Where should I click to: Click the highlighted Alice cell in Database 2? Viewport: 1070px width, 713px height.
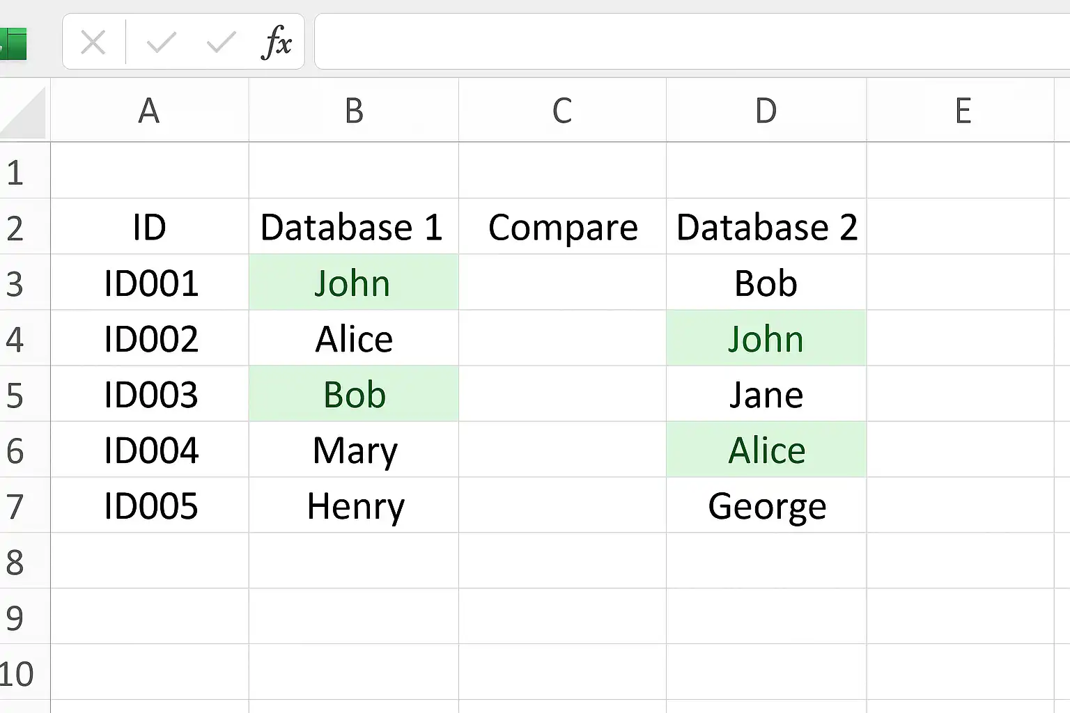pyautogui.click(x=766, y=450)
